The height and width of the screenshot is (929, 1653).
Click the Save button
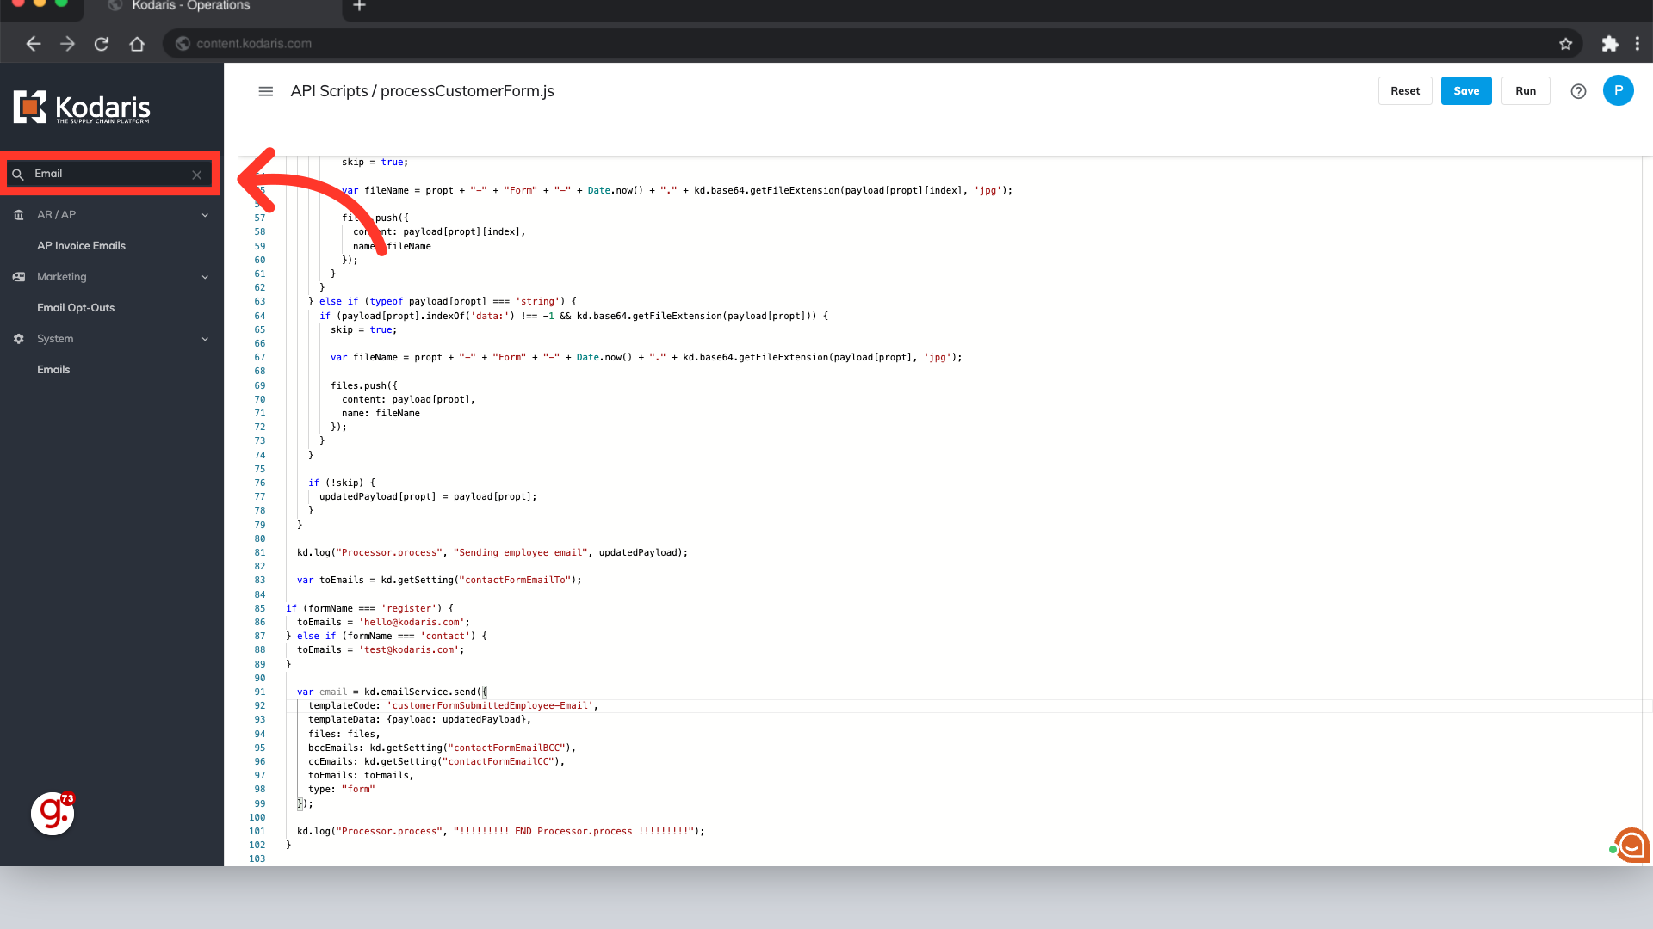[1465, 91]
